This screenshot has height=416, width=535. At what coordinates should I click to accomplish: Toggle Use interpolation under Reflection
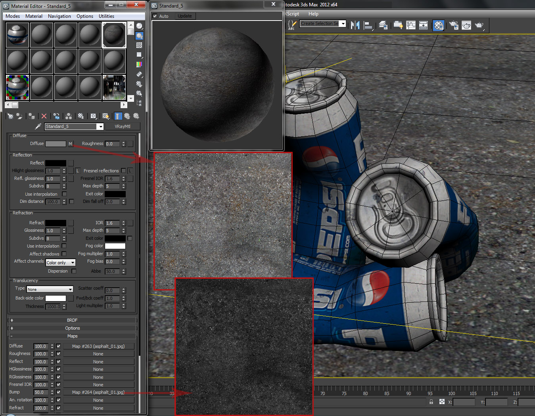coord(64,194)
